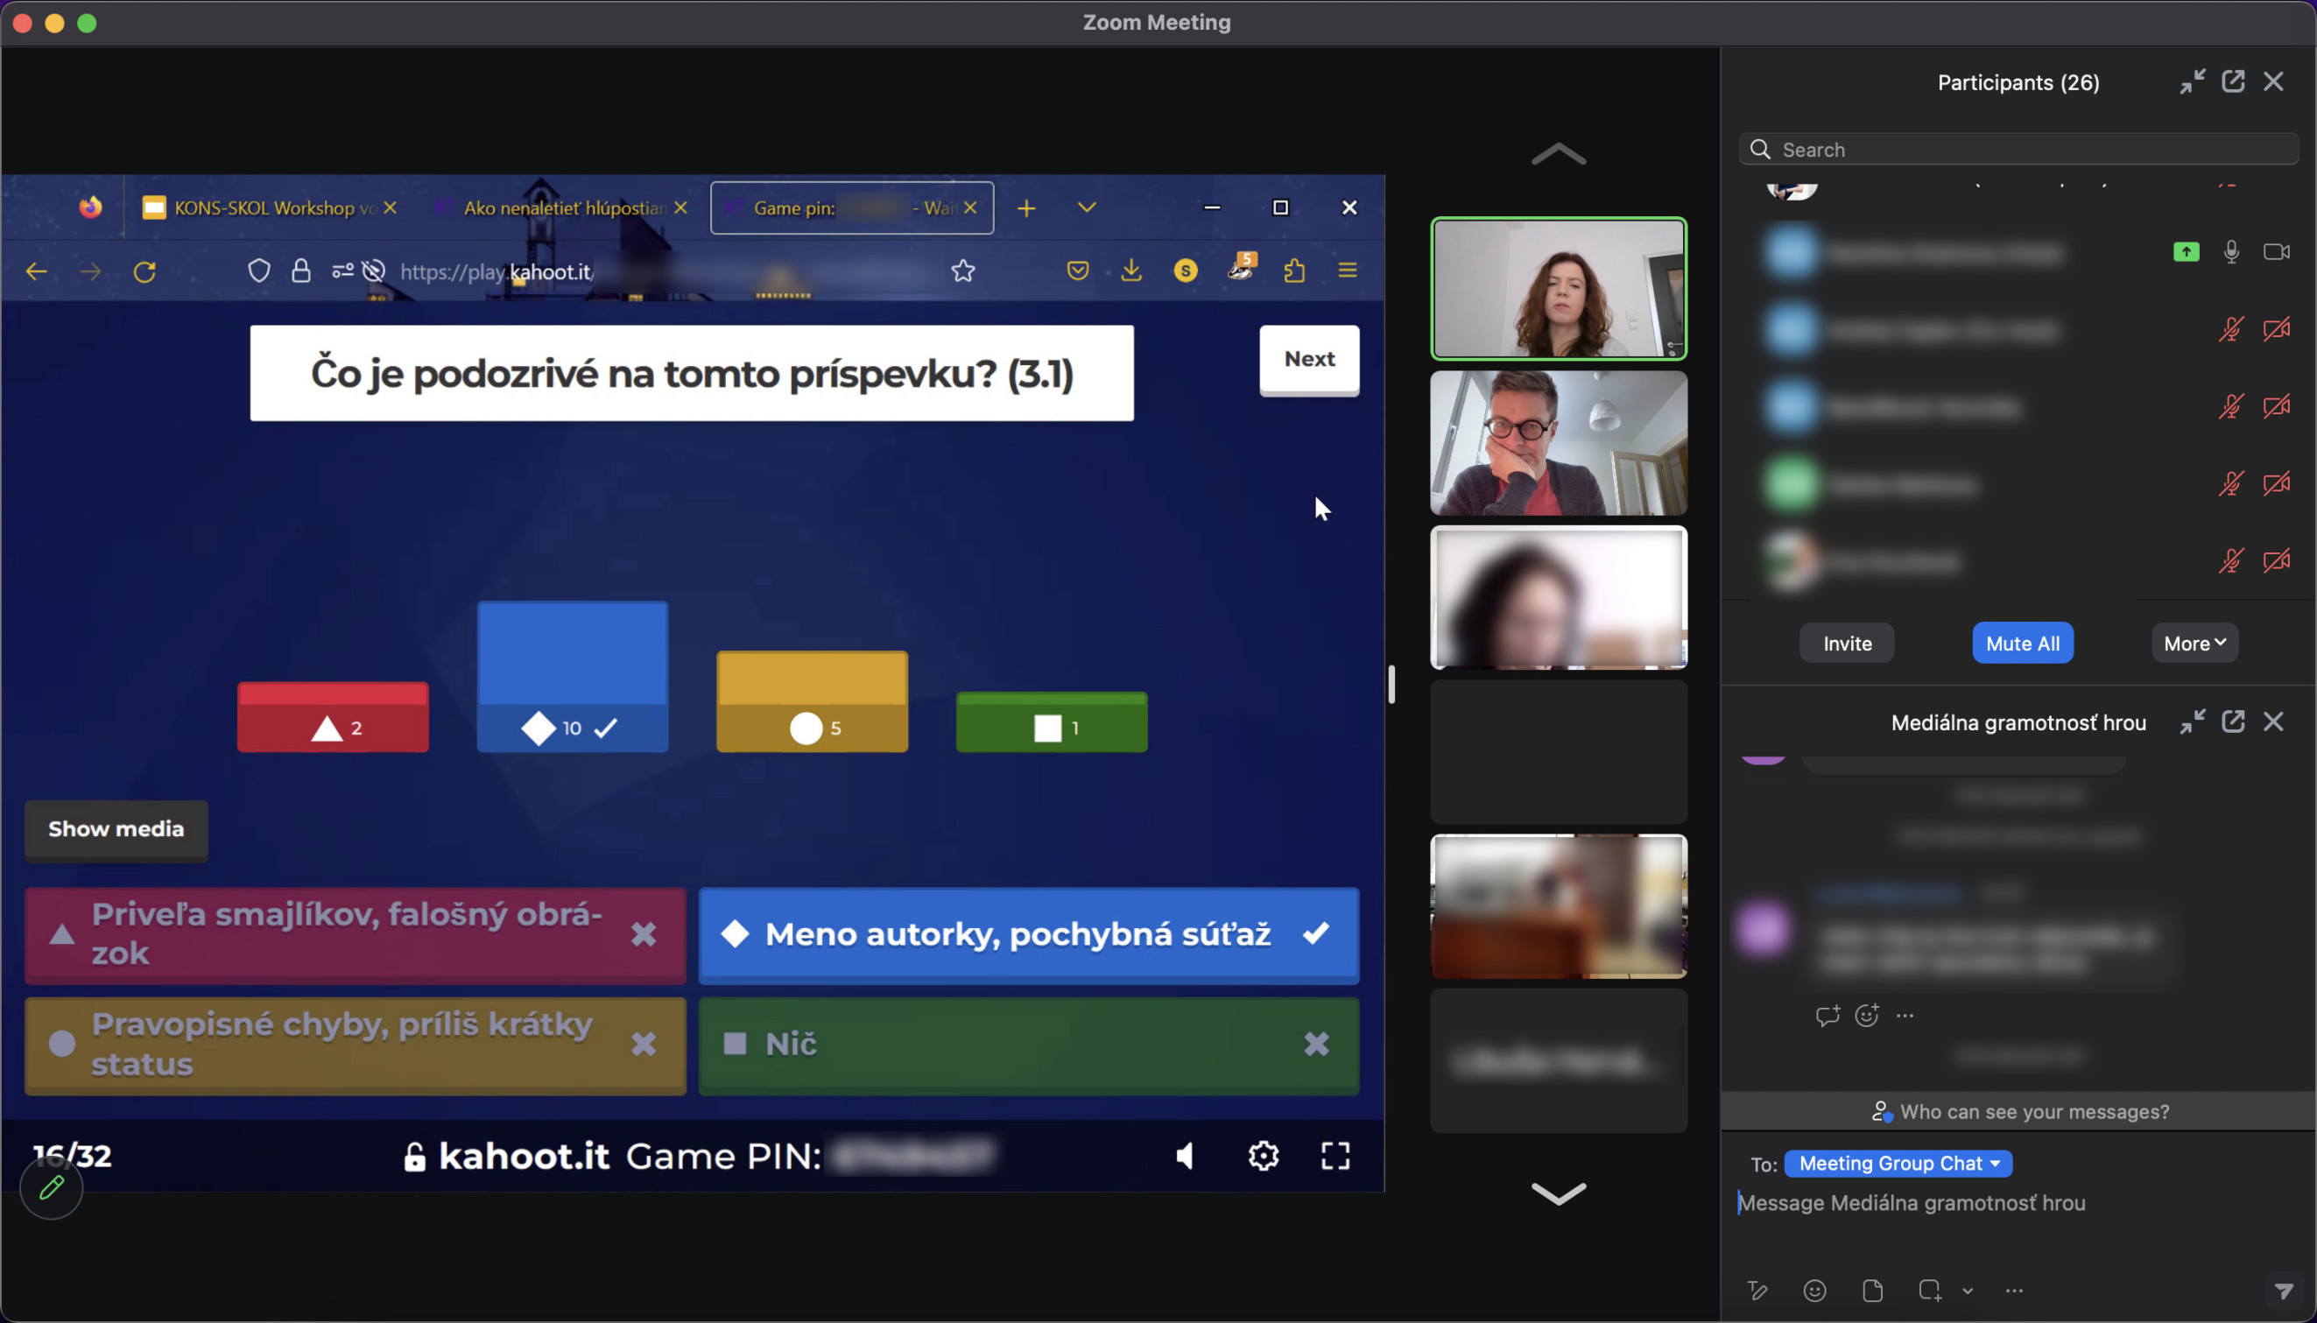The width and height of the screenshot is (2317, 1323).
Task: Select the active speaker woman video thumbnail
Action: coord(1559,288)
